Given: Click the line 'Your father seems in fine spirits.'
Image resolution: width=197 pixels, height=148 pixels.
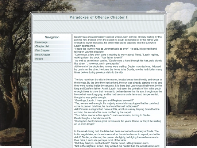Looking at the screenshot, I should click(112, 115).
